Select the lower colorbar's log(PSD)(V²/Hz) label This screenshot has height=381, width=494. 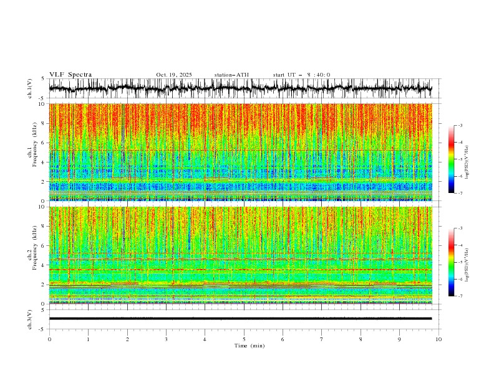[467, 265]
